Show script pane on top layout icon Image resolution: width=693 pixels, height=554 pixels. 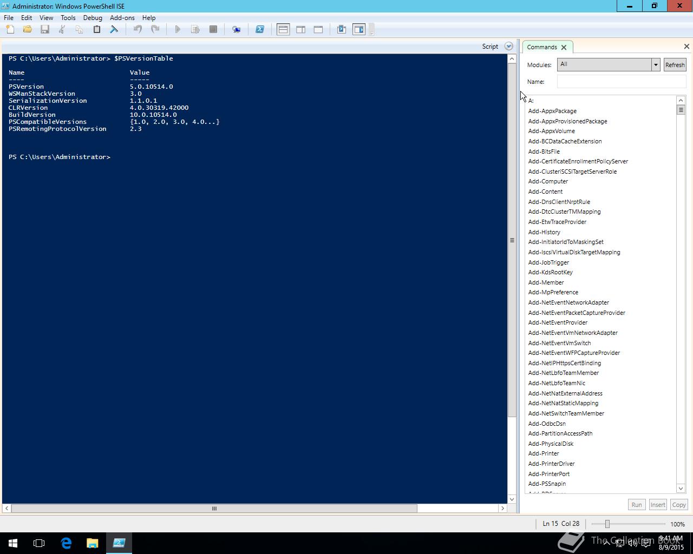pyautogui.click(x=283, y=29)
